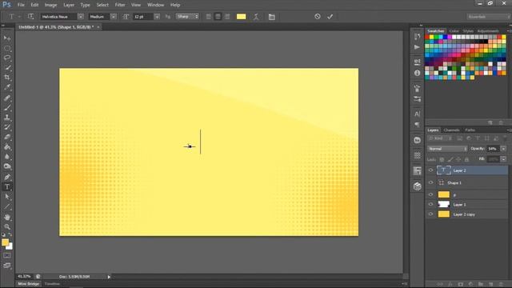Toggle lock all for layer
The width and height of the screenshot is (512, 288).
point(466,159)
